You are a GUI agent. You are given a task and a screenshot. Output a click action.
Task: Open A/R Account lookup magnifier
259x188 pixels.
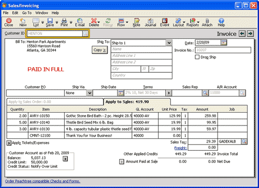click(242, 93)
